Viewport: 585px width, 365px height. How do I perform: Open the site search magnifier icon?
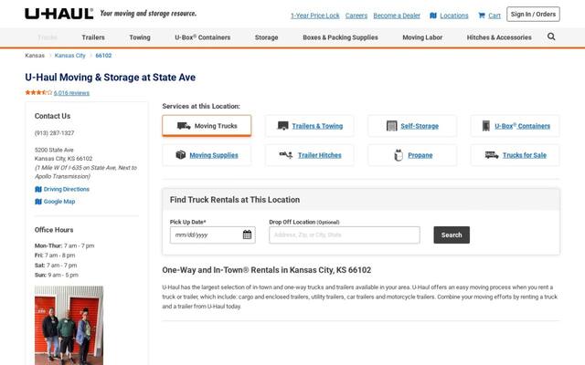[x=551, y=36]
